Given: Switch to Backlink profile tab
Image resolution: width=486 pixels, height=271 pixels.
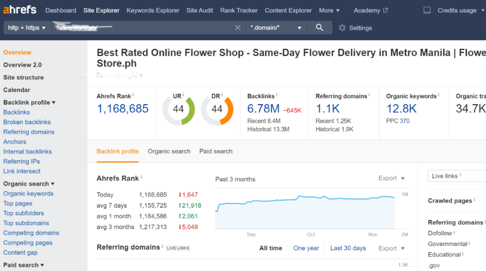Looking at the screenshot, I should click(118, 151).
